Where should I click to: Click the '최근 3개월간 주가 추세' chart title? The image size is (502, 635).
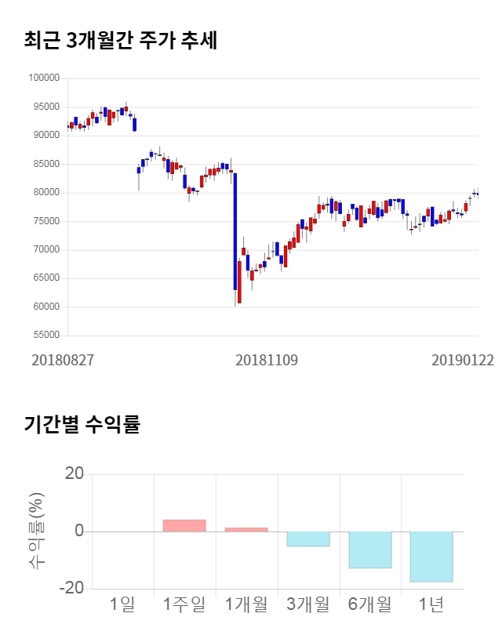(121, 40)
